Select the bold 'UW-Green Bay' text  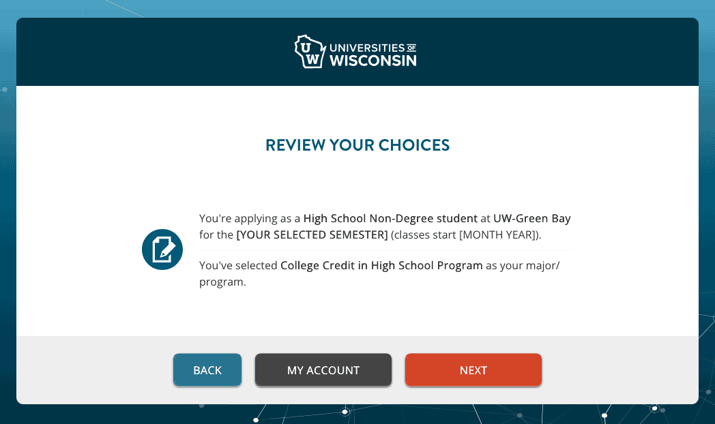point(532,218)
